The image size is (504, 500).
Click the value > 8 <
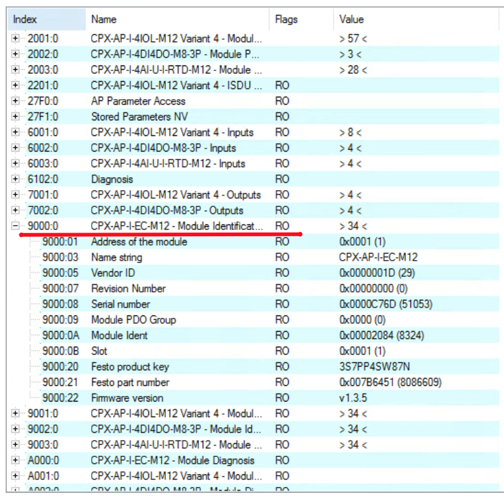[351, 132]
